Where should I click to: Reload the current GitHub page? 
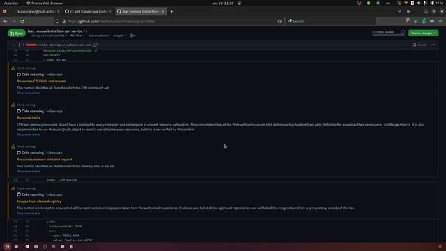[x=22, y=21]
